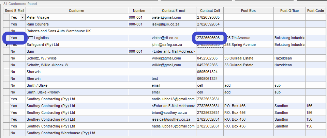Image resolution: width=327 pixels, height=138 pixels.
Task: Open the Send E-Mail dropdown for Pieter Visagie
Action: 22,17
